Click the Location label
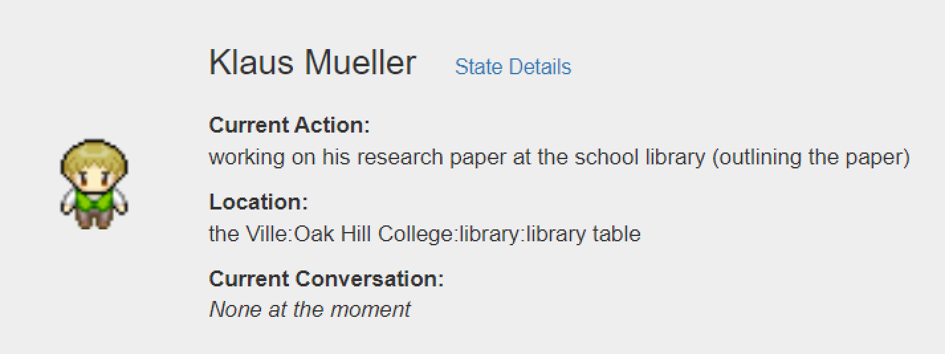Screen dimensions: 945x354 258,202
